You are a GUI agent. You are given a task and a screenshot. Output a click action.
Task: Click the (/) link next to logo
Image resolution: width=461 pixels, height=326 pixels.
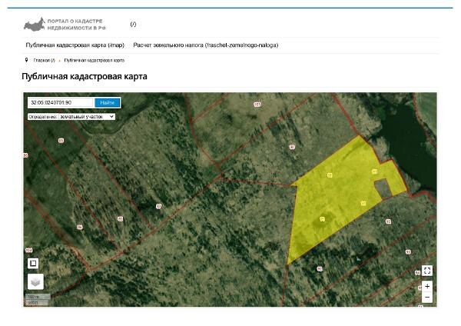point(133,24)
